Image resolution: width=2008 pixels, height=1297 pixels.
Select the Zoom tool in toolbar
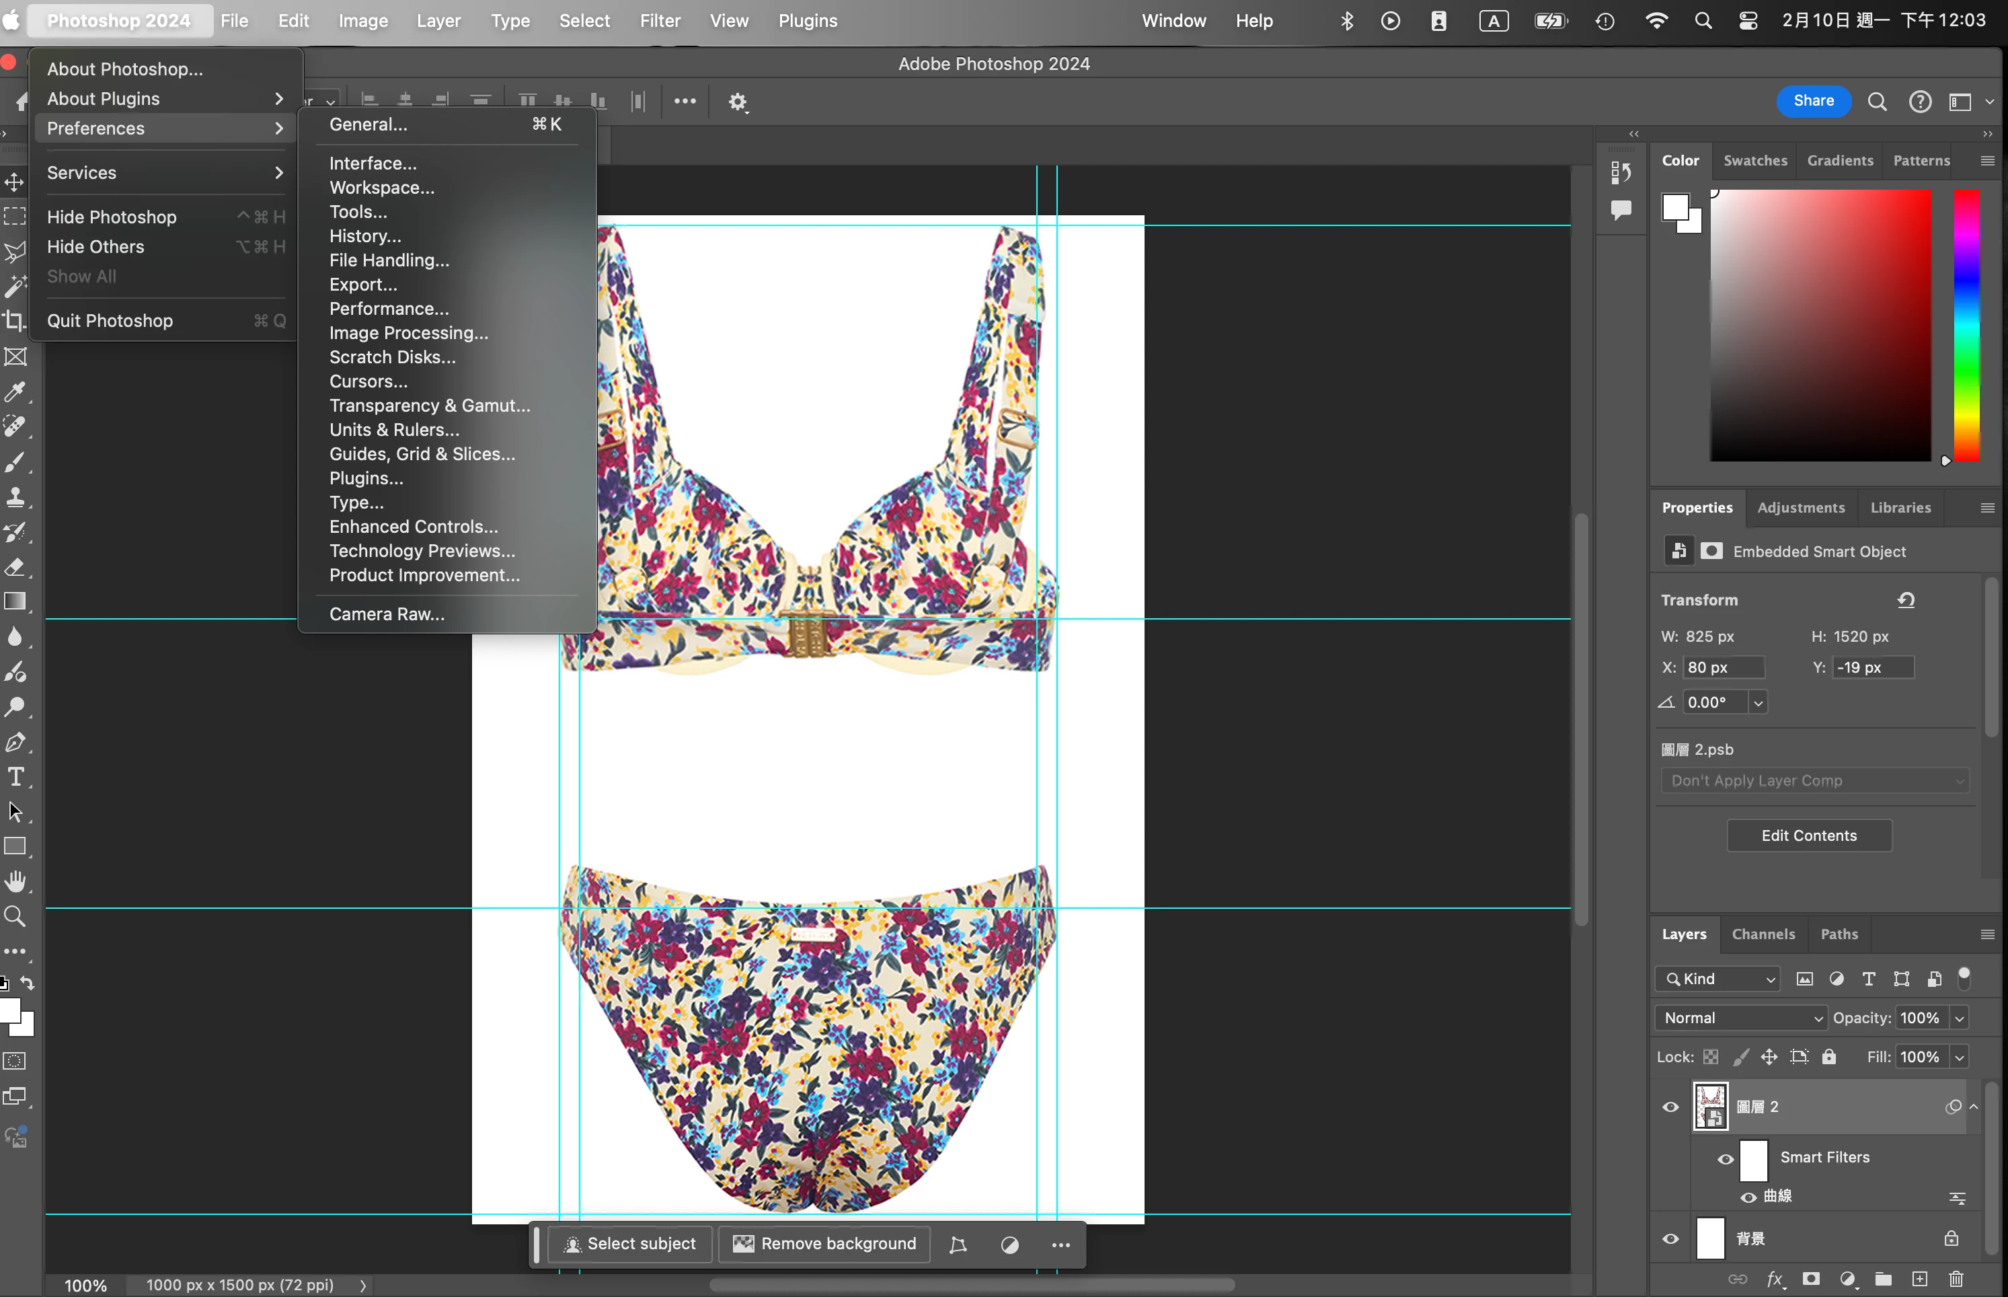(15, 916)
